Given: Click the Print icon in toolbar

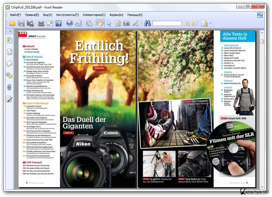Looking at the screenshot, I should click(41, 23).
